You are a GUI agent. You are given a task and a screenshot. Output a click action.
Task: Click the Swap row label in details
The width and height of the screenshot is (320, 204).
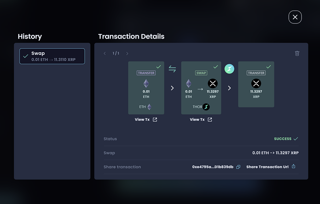tap(109, 153)
